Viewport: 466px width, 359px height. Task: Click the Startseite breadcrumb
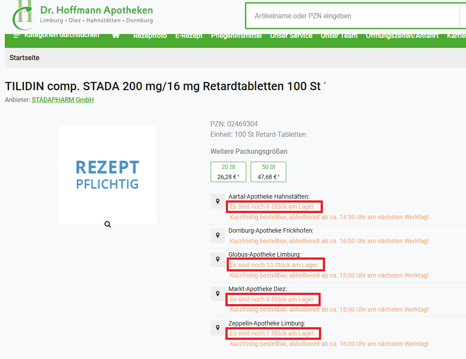coord(24,58)
